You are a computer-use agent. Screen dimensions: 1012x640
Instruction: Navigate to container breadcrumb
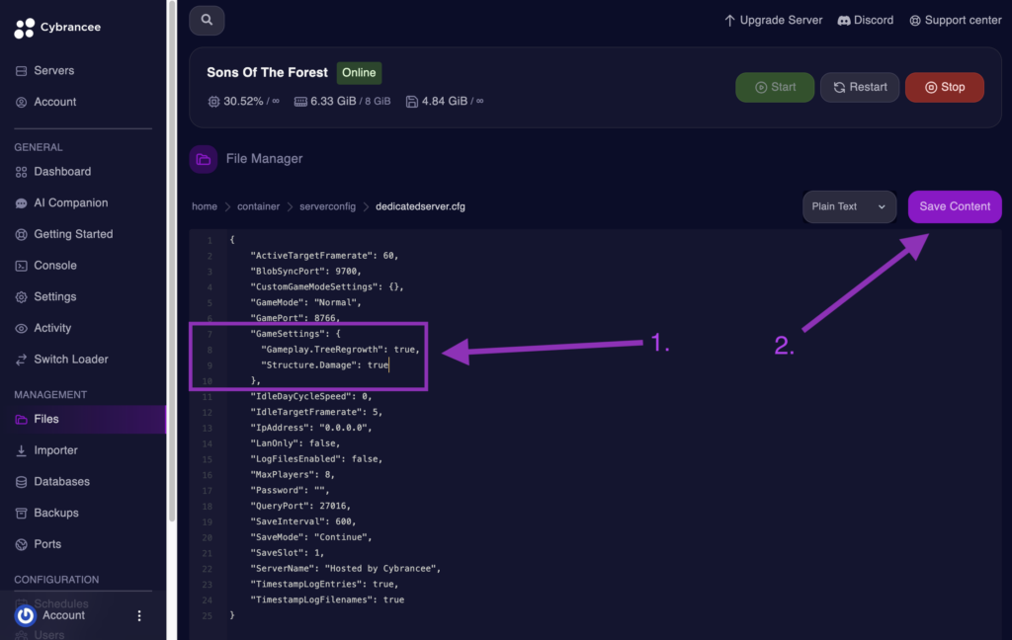258,206
